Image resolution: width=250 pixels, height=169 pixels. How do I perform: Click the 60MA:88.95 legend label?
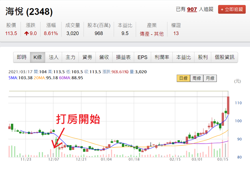[x=71, y=78]
